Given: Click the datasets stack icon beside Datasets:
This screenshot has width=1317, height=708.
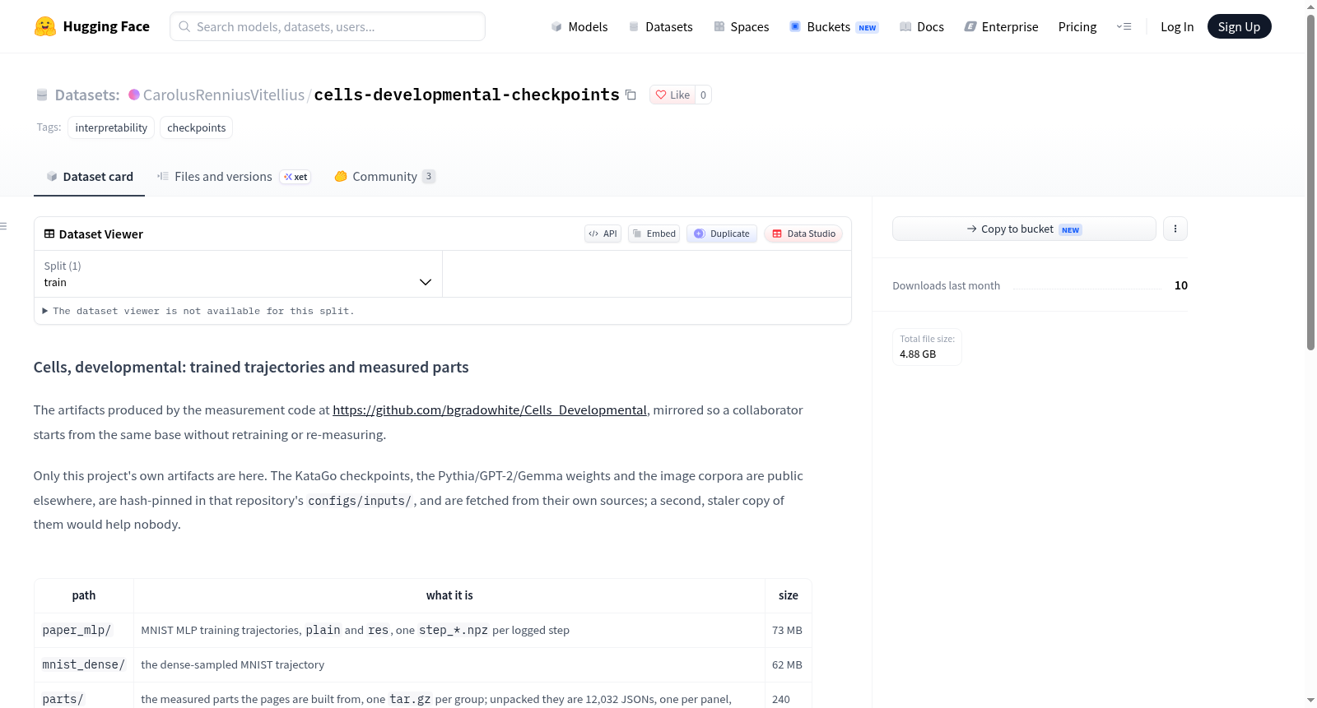Looking at the screenshot, I should click(x=42, y=95).
